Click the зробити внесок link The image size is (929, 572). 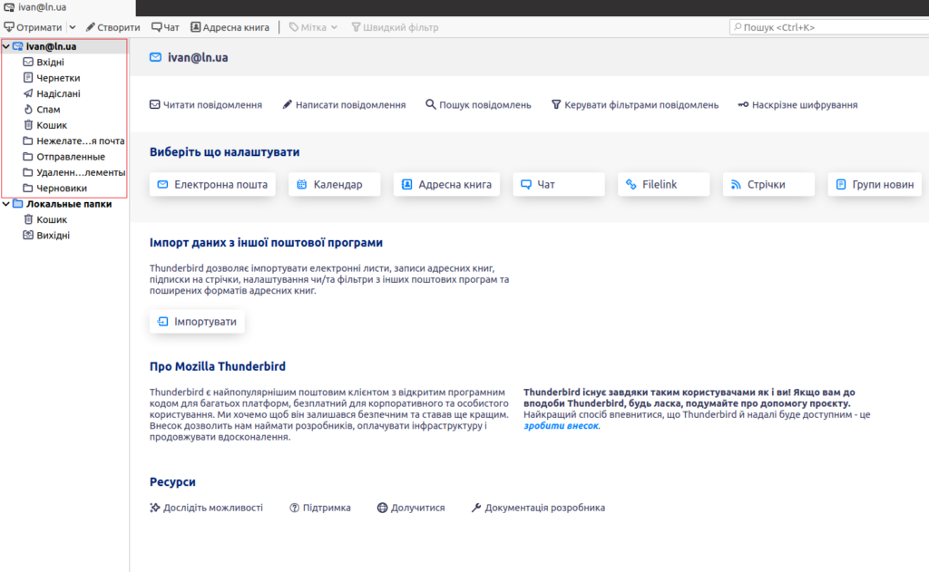[x=561, y=426]
